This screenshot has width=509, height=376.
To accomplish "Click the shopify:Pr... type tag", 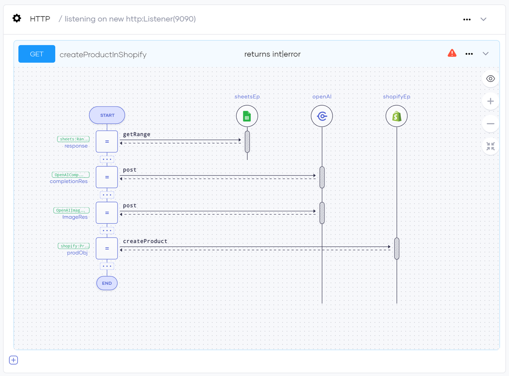I will click(73, 246).
